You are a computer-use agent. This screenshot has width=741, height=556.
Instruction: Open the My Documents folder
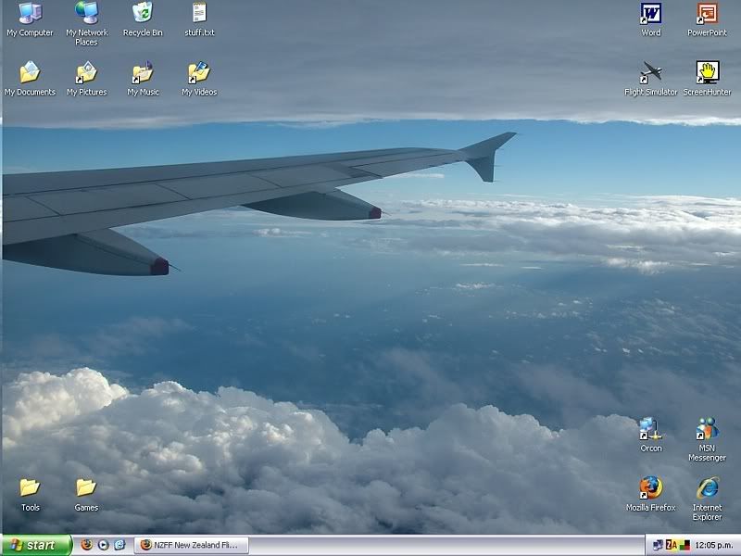tap(30, 73)
